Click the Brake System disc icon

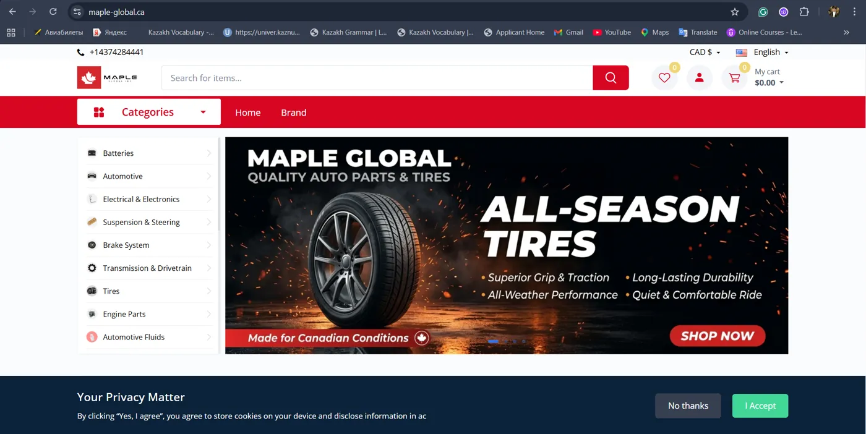92,245
